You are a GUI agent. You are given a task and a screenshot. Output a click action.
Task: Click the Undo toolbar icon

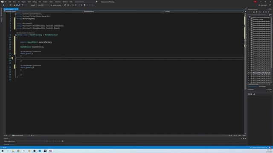[23, 5]
